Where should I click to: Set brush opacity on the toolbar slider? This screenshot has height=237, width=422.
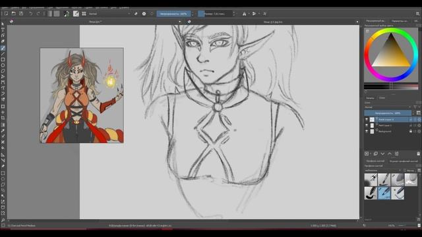tap(173, 14)
